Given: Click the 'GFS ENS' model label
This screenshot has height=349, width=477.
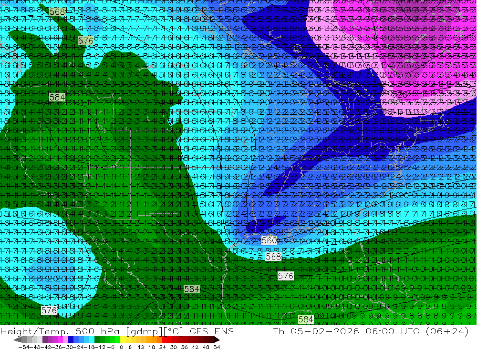Looking at the screenshot, I should 212,331.
